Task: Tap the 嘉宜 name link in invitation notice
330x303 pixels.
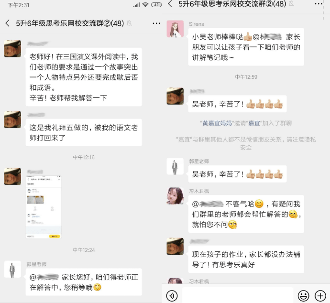Action: pos(254,123)
